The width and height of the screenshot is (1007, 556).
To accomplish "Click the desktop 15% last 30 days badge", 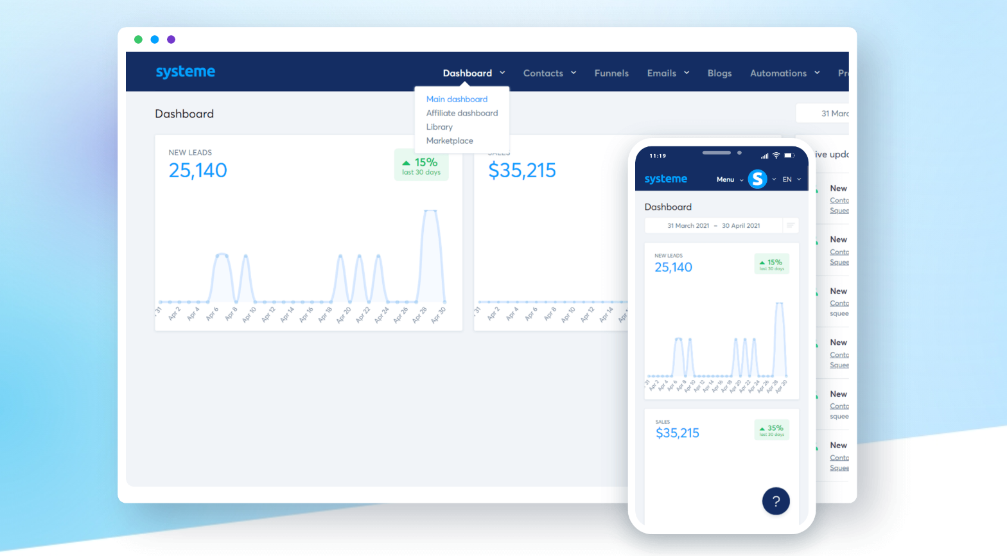I will point(421,165).
